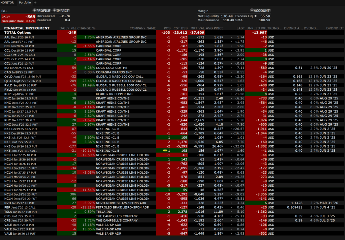345x240 pixels.
Task: Sort by MKT VAL column header
Action: click(x=197, y=28)
